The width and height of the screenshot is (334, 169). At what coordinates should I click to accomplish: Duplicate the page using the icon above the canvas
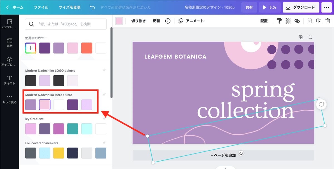(301, 37)
